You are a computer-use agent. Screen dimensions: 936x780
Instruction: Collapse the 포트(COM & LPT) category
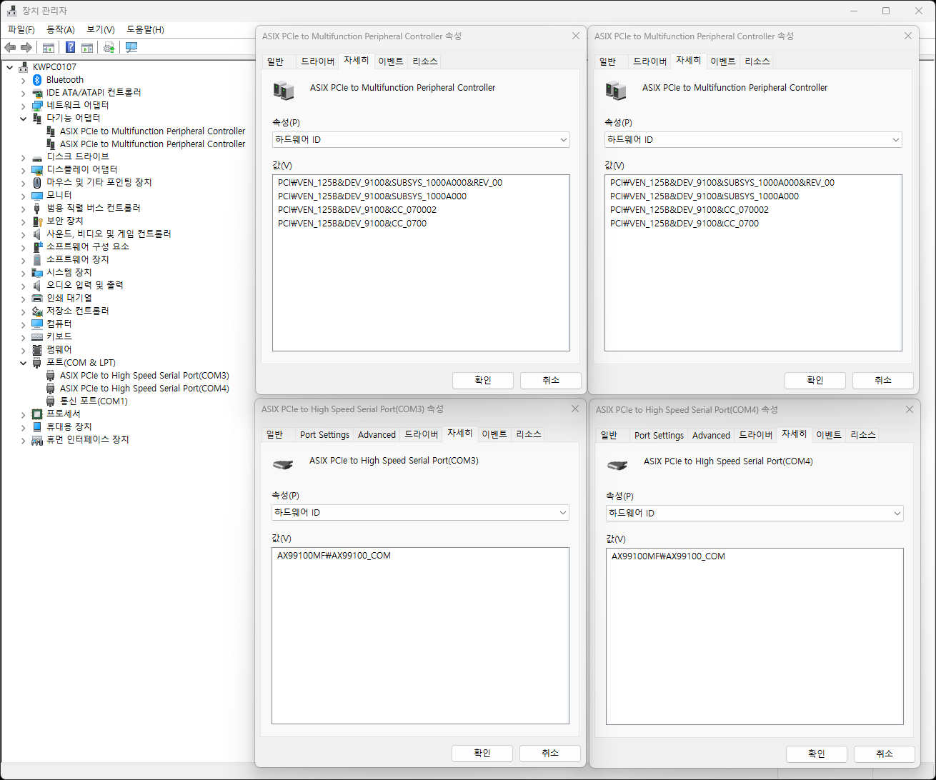[x=23, y=363]
